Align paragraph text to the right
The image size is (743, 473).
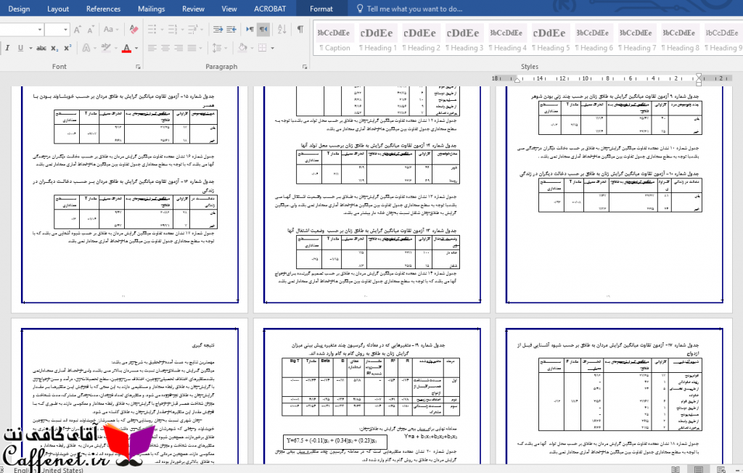(x=178, y=48)
